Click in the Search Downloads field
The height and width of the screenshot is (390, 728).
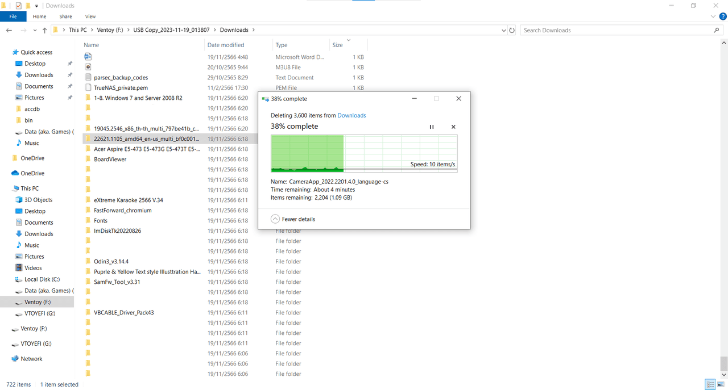[x=614, y=30]
